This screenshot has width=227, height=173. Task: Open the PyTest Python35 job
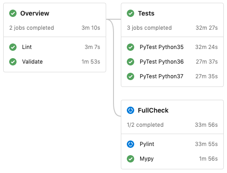161,47
